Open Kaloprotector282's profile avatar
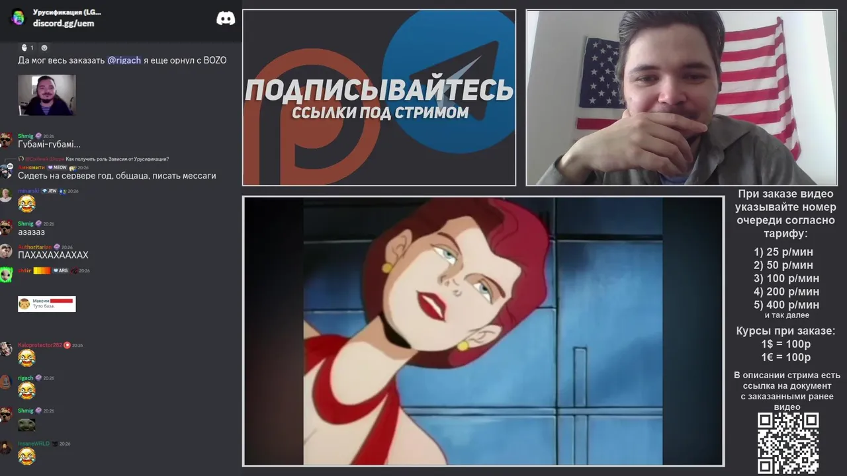 (6, 349)
